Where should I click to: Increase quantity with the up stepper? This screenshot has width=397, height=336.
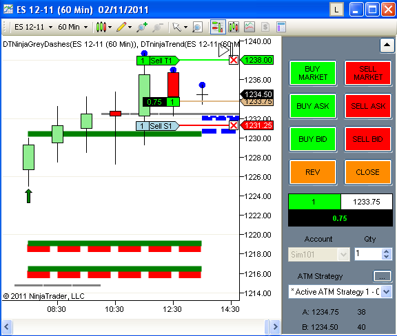pos(387,251)
